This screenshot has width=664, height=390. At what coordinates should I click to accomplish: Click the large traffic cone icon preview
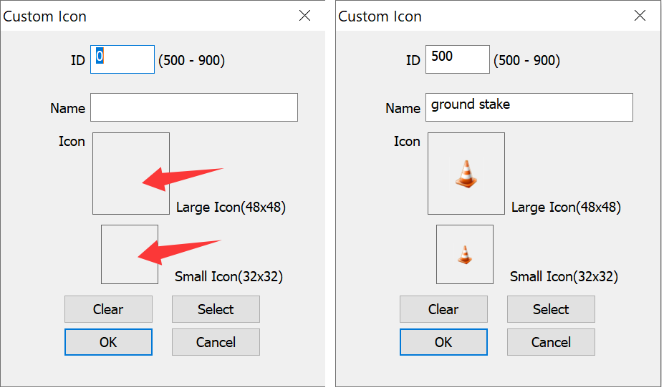(466, 173)
